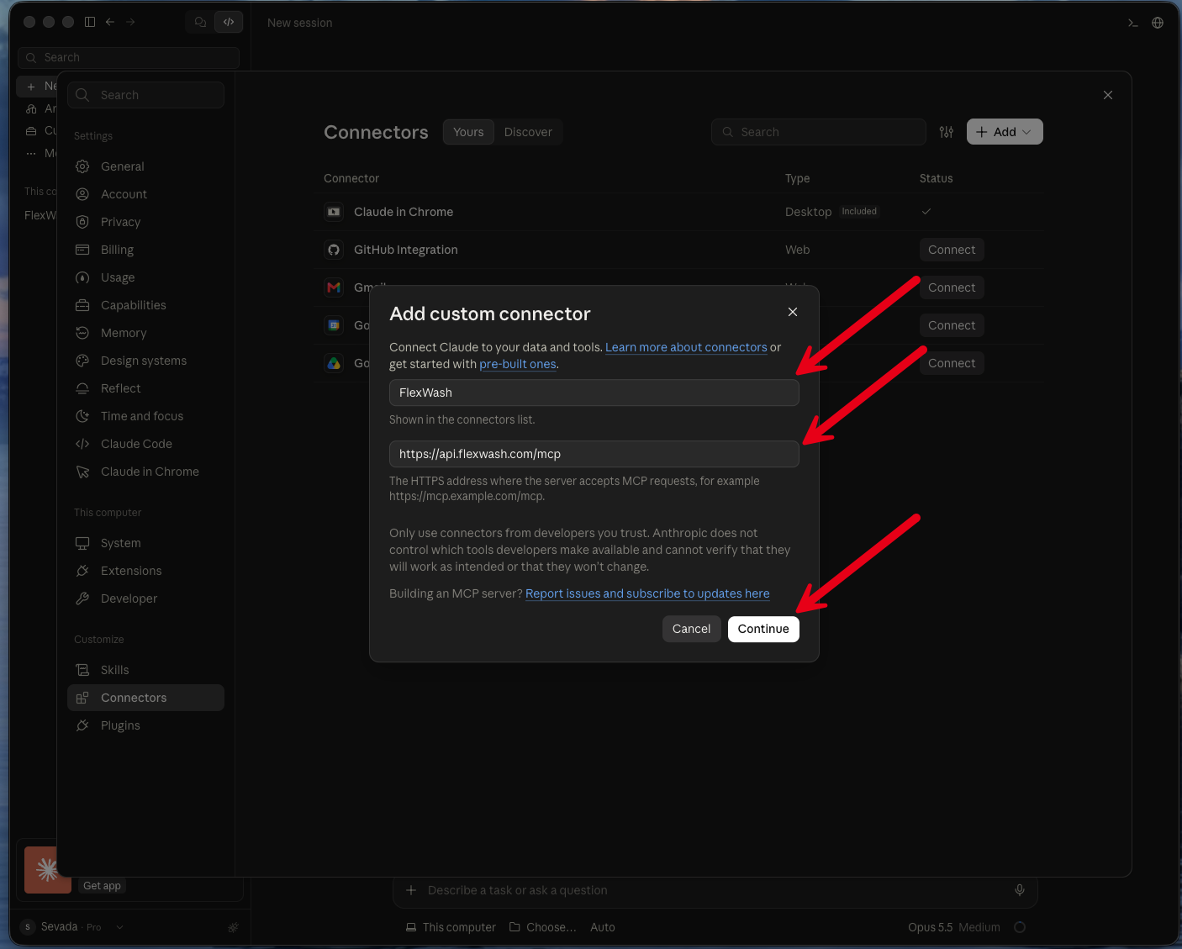The image size is (1182, 949).
Task: Click the Gmail connector icon
Action: point(334,287)
